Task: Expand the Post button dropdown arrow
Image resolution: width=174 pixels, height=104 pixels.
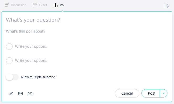Action: (x=164, y=93)
